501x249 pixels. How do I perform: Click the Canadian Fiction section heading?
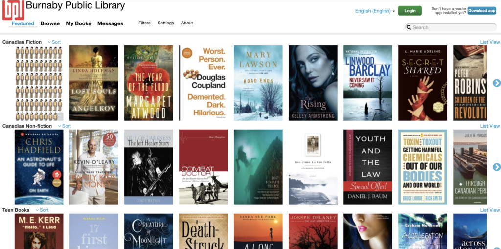[22, 42]
